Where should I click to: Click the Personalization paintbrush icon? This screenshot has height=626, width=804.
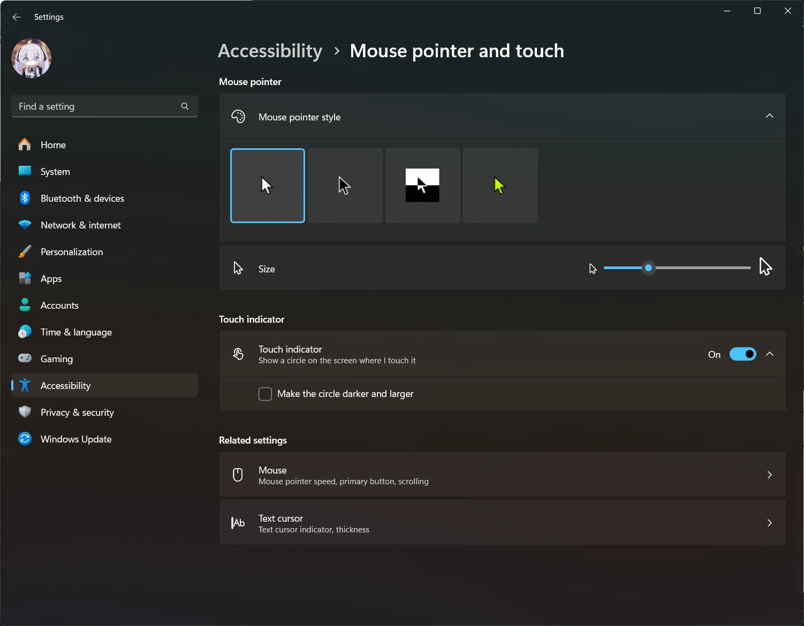[x=25, y=251]
